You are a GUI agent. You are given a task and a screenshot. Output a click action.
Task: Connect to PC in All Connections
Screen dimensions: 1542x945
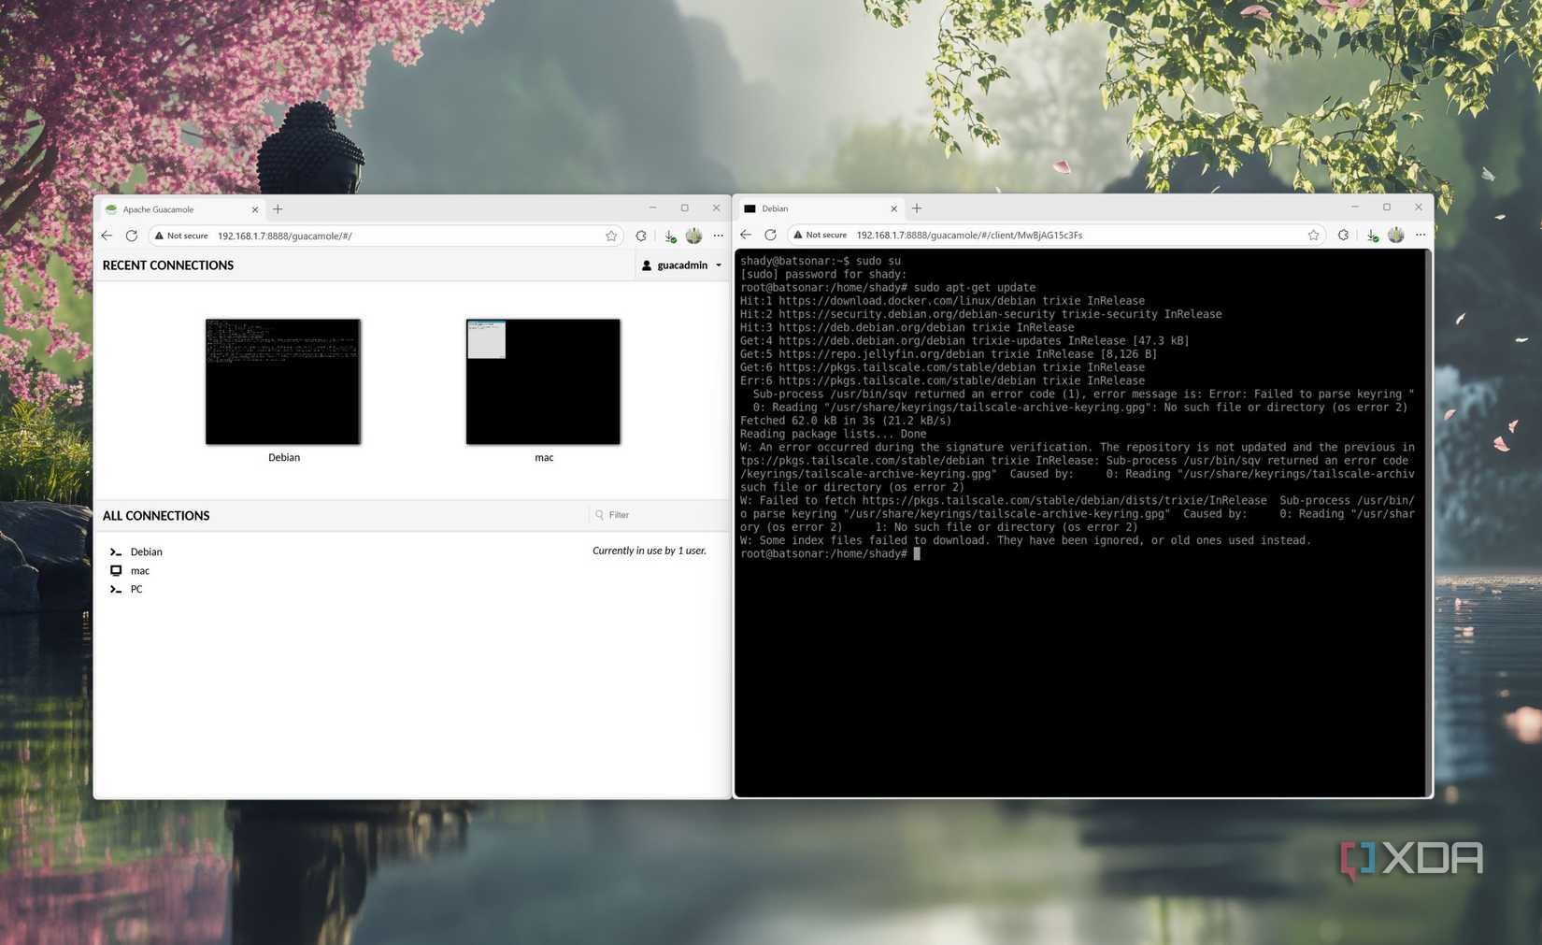tap(136, 589)
